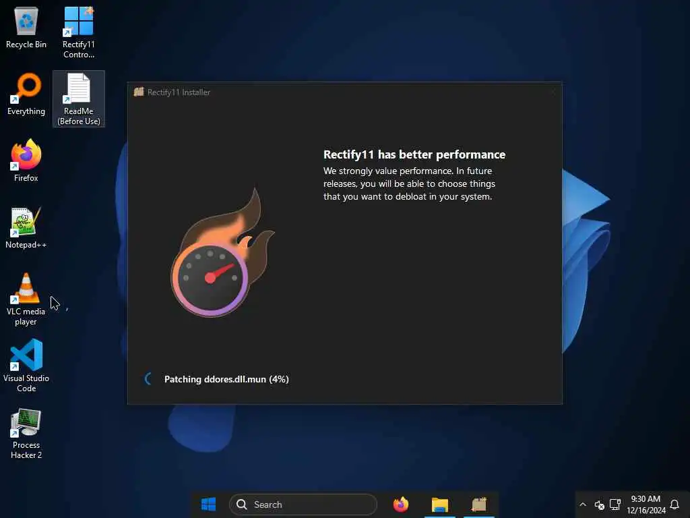
Task: Select the Process Hacker 2 shortcut
Action: pos(26,434)
